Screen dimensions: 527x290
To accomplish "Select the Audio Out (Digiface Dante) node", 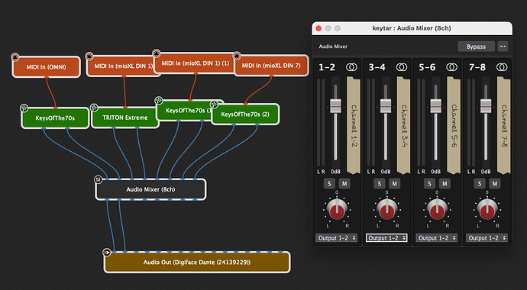I will [197, 262].
